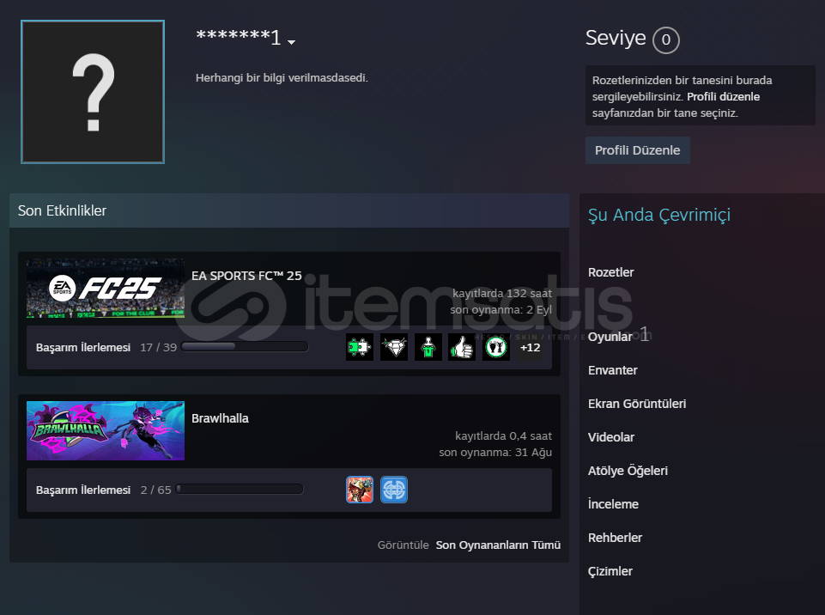The width and height of the screenshot is (825, 615).
Task: Open Rehberler
Action: pyautogui.click(x=615, y=538)
